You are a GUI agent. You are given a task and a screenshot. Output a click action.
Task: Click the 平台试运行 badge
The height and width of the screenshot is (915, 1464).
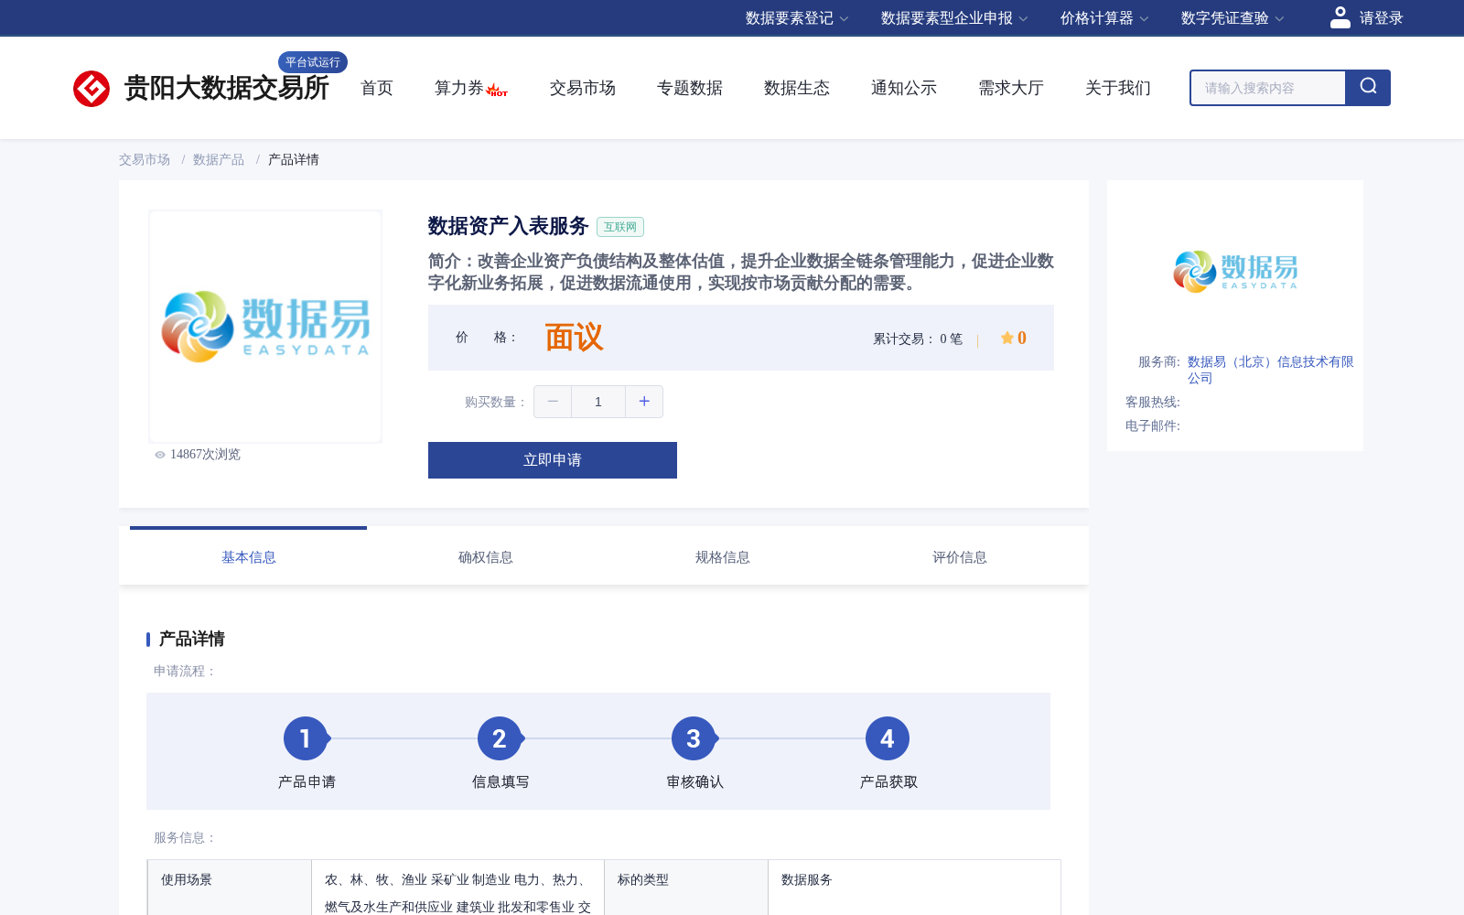[313, 62]
